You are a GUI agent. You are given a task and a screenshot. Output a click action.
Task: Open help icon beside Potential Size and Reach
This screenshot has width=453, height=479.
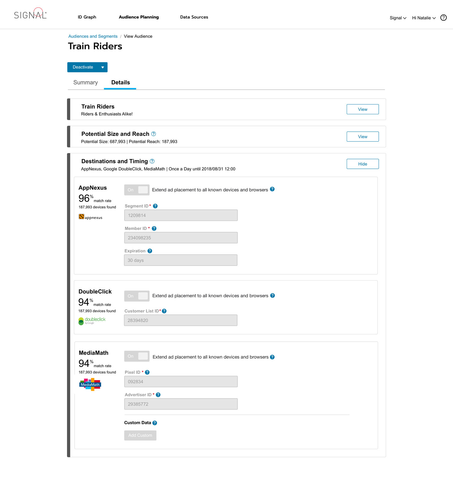pos(154,134)
